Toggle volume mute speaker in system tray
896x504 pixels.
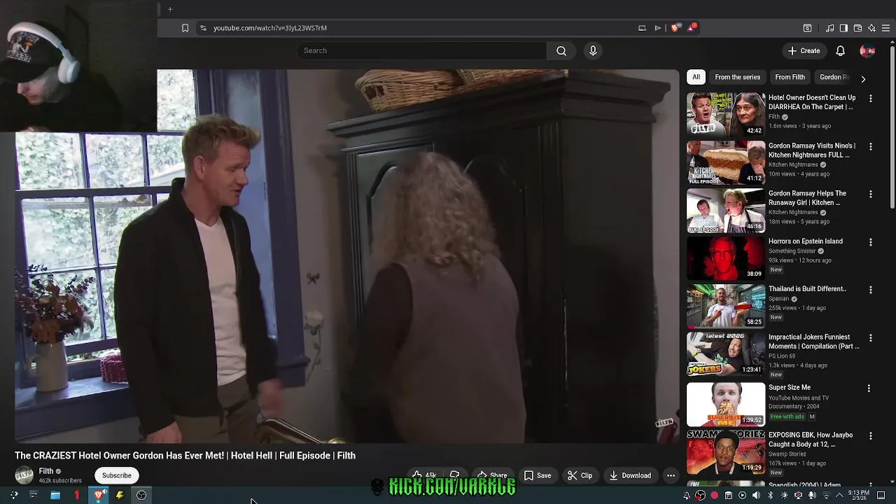(756, 496)
